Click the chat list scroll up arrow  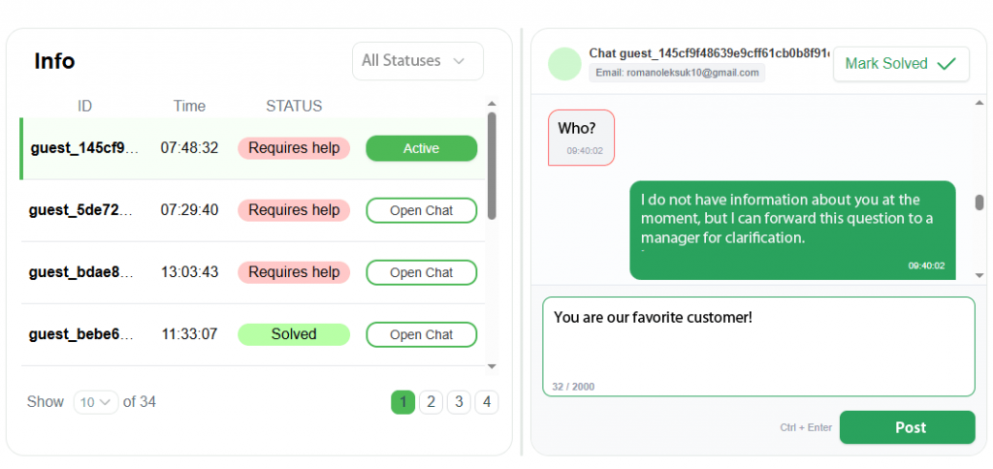click(492, 104)
